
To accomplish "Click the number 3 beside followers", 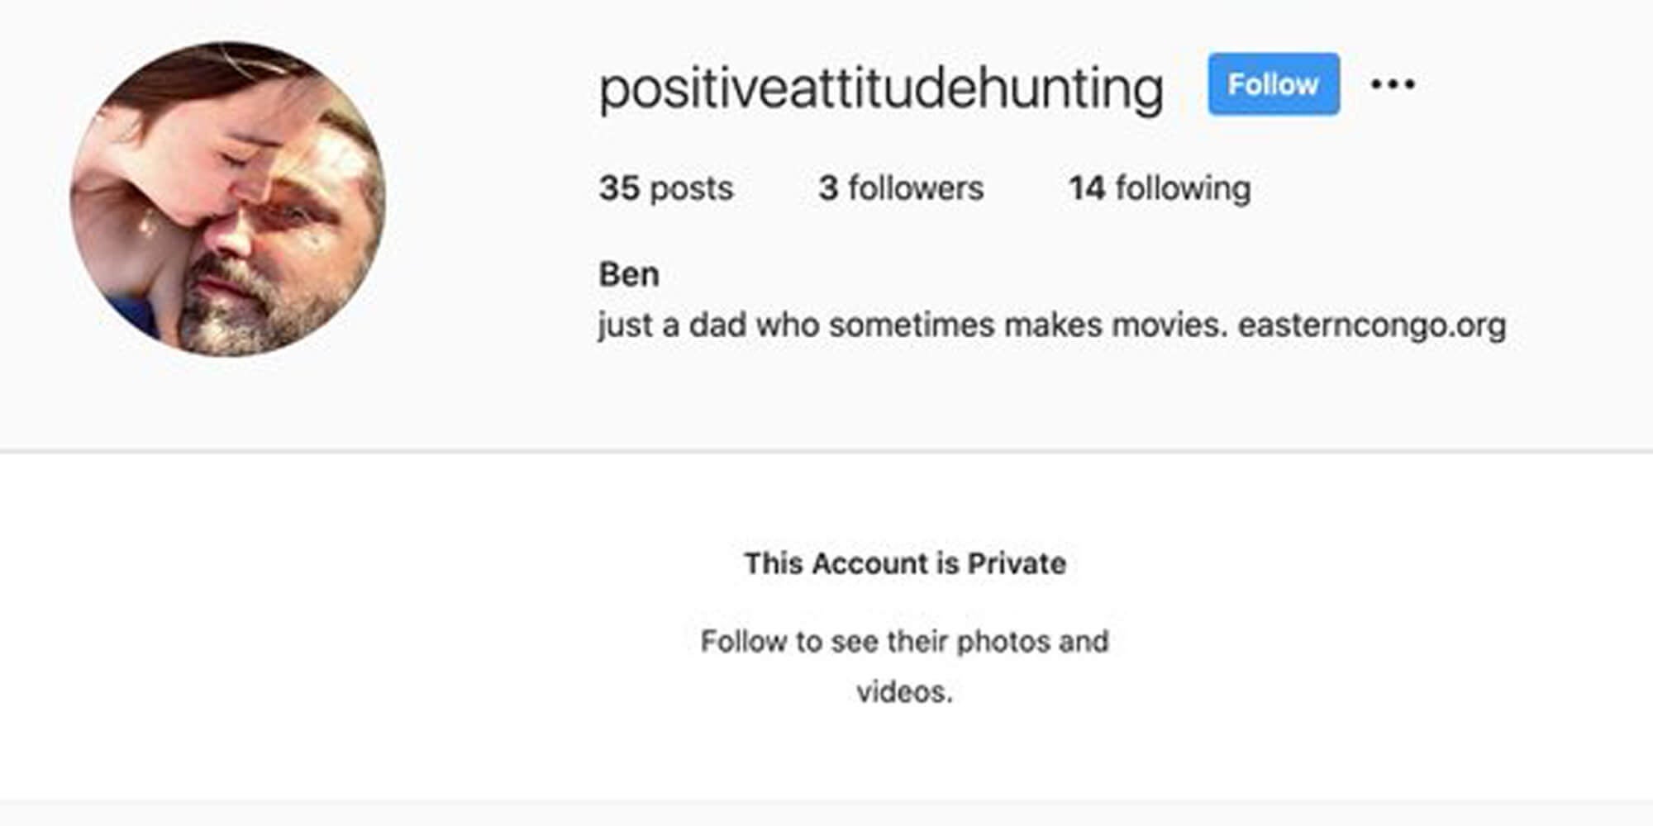I will click(x=828, y=188).
